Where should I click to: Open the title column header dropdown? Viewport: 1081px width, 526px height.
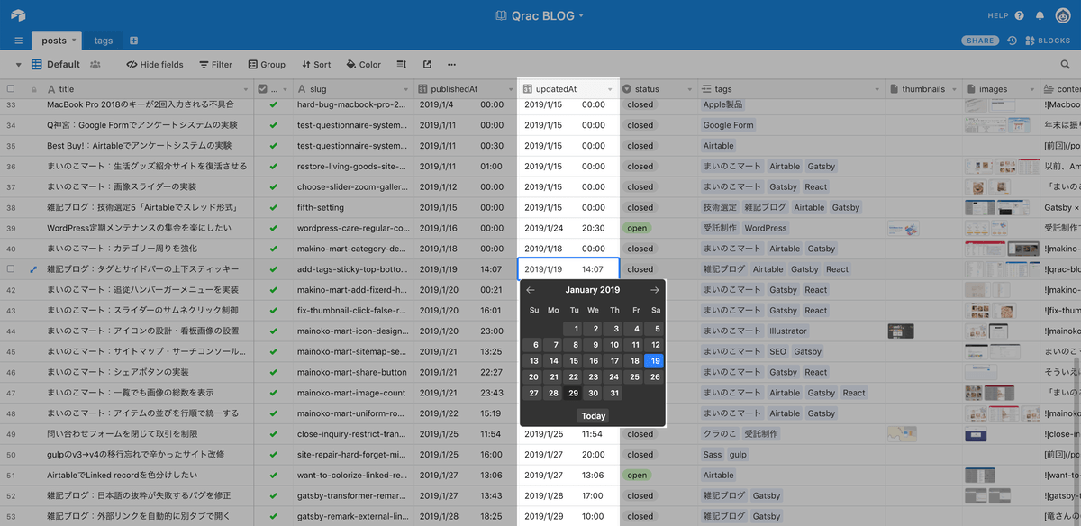[244, 88]
